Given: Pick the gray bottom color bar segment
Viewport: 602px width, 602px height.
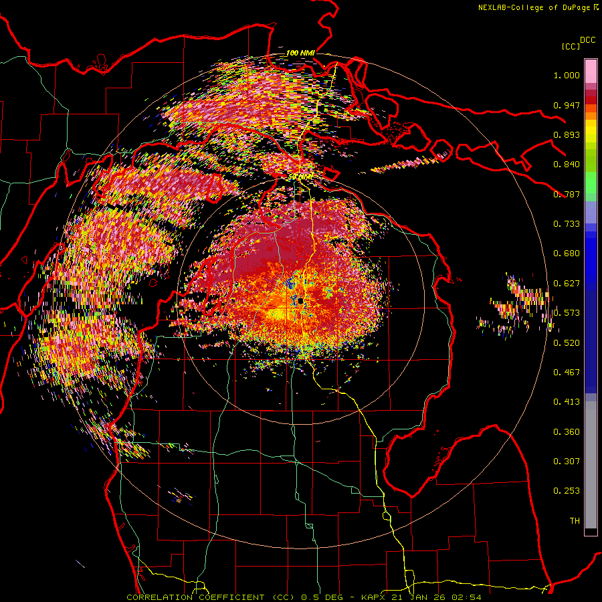Looking at the screenshot, I should point(591,465).
